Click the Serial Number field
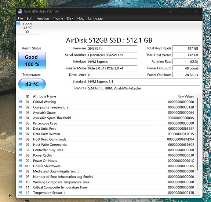 pos(112,55)
